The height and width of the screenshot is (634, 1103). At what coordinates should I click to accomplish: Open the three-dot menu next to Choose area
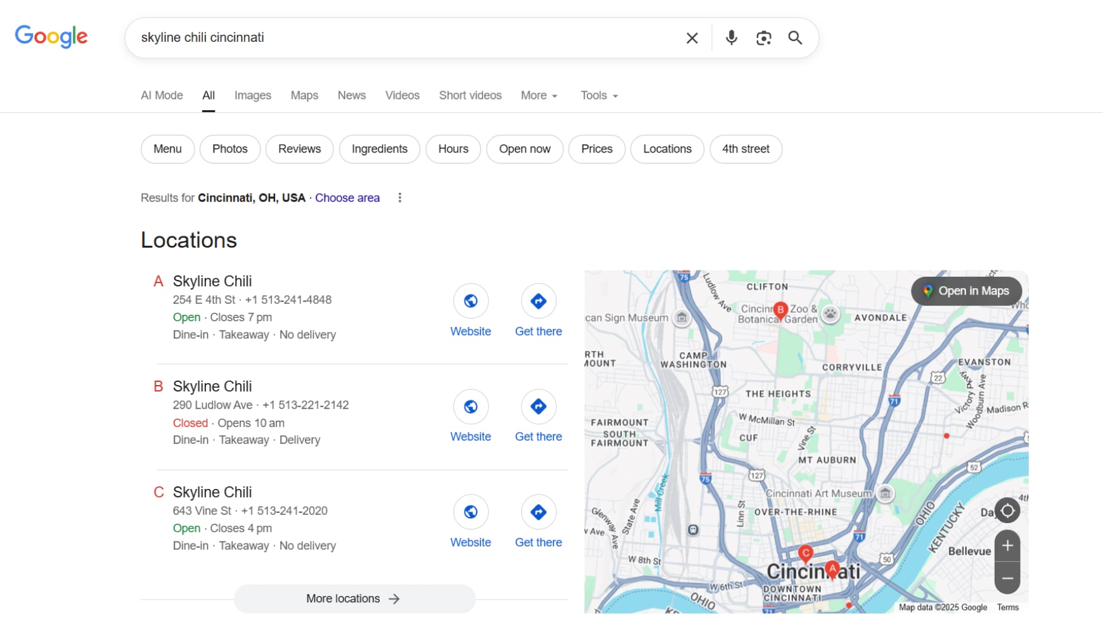coord(400,198)
